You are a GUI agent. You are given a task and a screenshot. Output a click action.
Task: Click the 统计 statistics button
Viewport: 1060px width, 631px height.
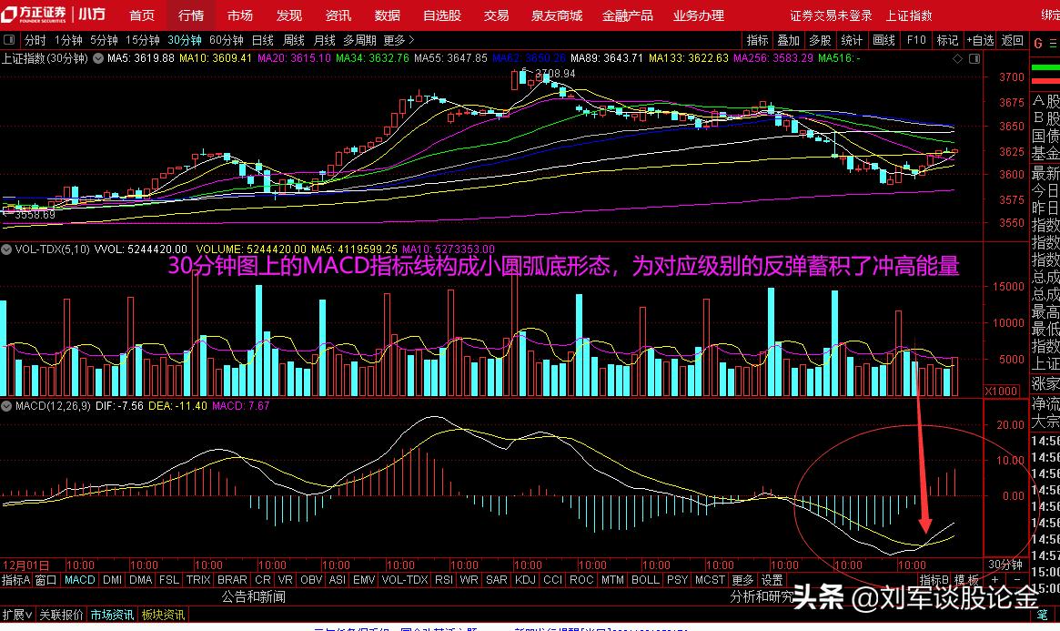coord(851,40)
